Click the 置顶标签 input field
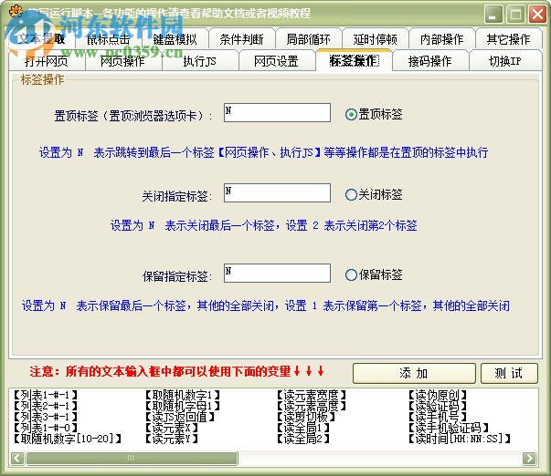 click(x=277, y=112)
